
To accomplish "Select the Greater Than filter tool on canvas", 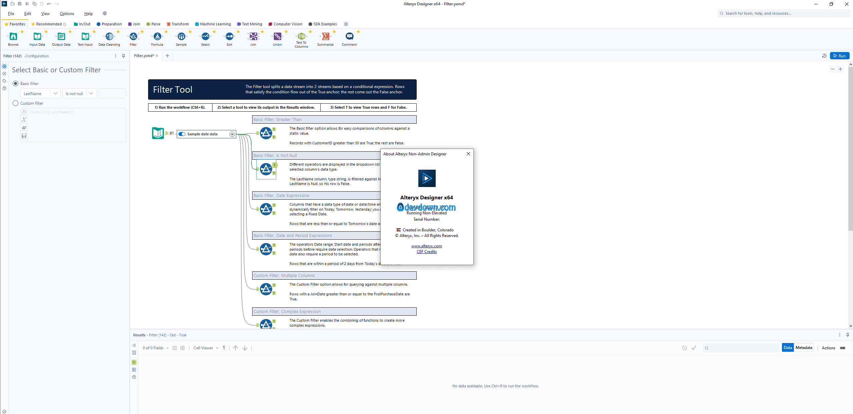I will [x=266, y=133].
